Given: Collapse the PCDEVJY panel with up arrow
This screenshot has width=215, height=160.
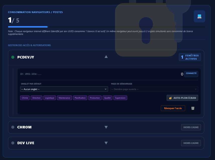Looking at the screenshot, I should pos(106,57).
